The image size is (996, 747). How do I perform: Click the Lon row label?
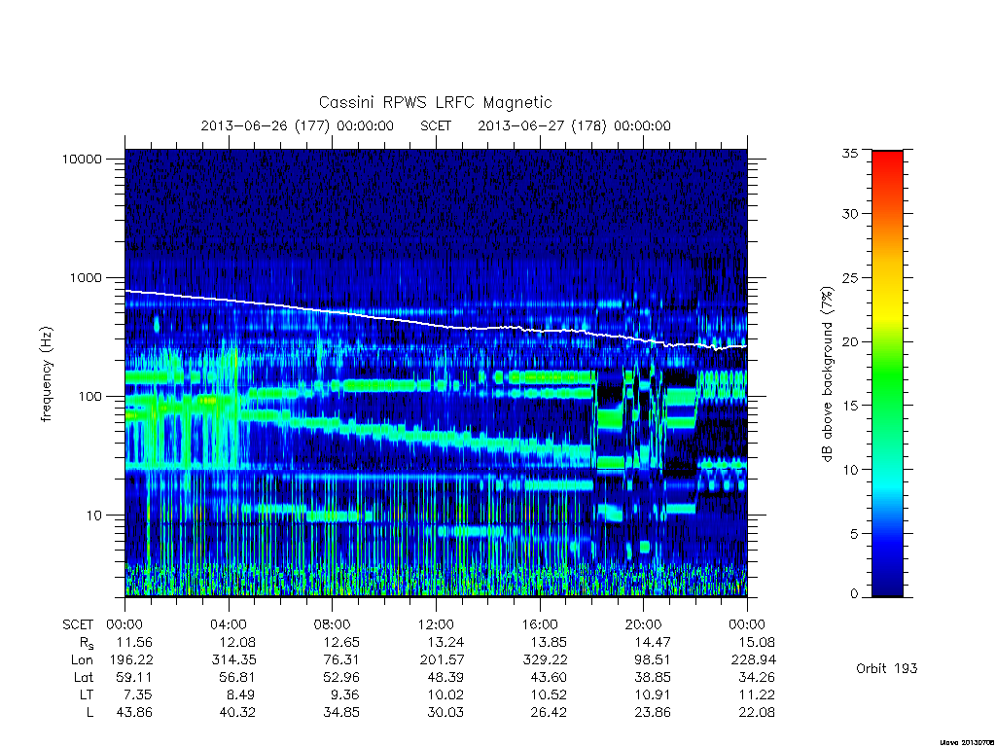(x=82, y=660)
